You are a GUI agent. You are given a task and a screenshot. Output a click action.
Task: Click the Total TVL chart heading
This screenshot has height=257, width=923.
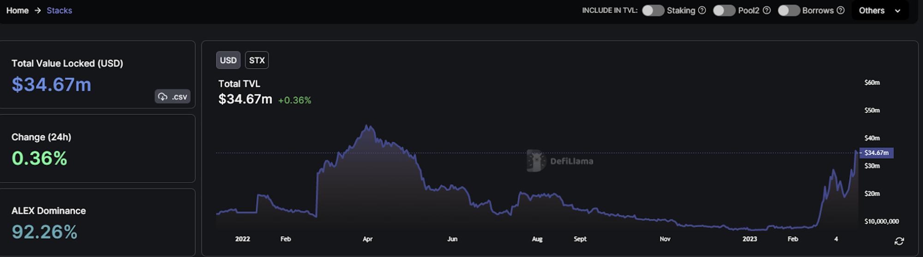tap(239, 84)
